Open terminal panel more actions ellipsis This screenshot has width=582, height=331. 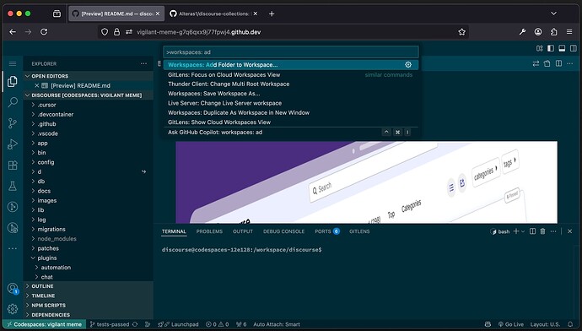click(x=553, y=231)
